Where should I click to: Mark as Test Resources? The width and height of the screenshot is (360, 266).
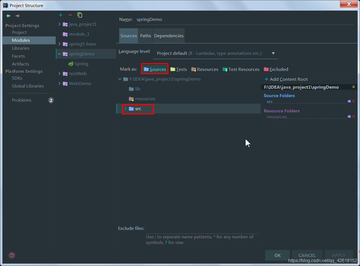241,69
